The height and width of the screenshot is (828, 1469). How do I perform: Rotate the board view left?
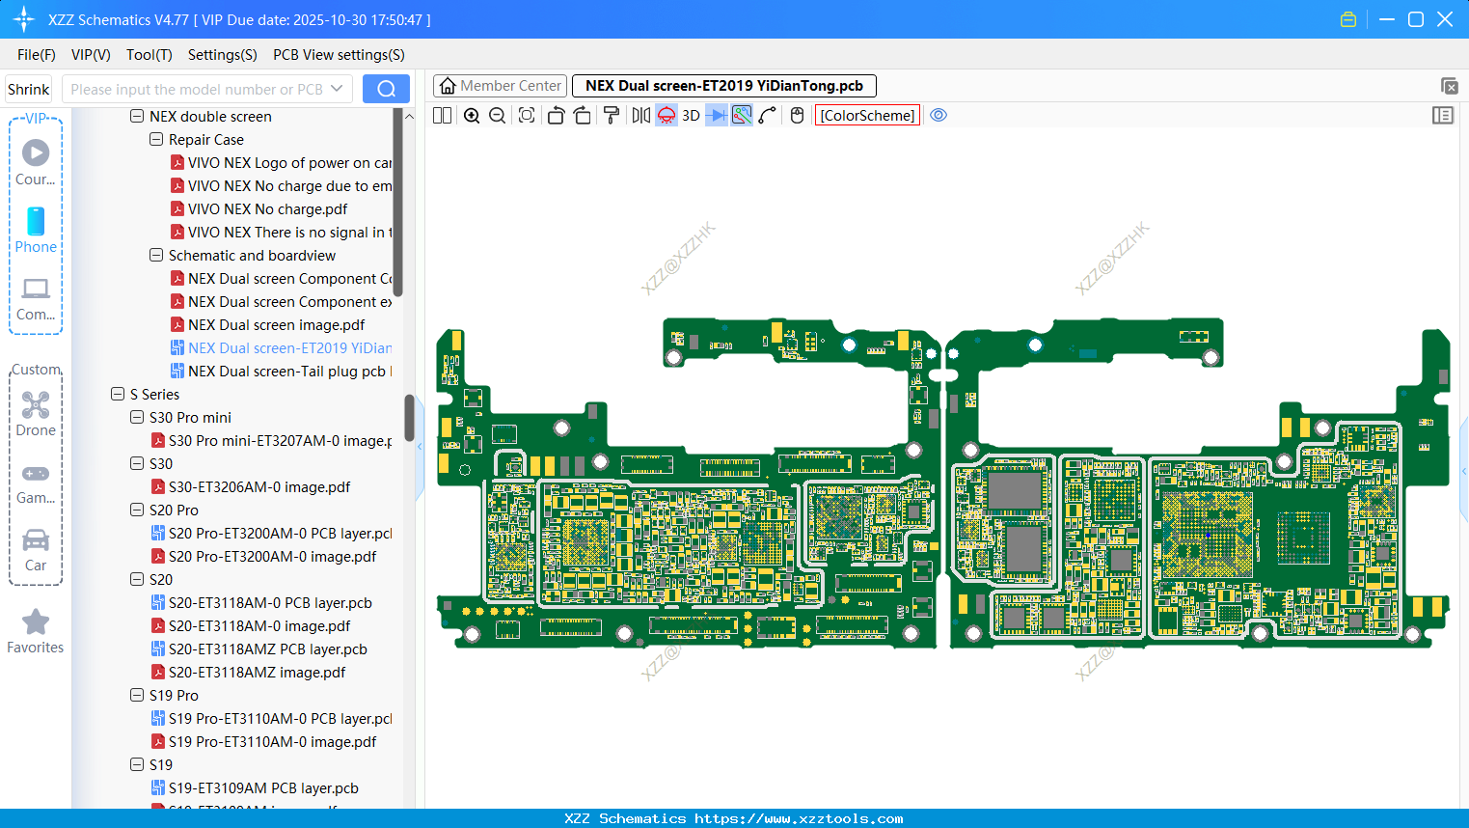coord(556,116)
